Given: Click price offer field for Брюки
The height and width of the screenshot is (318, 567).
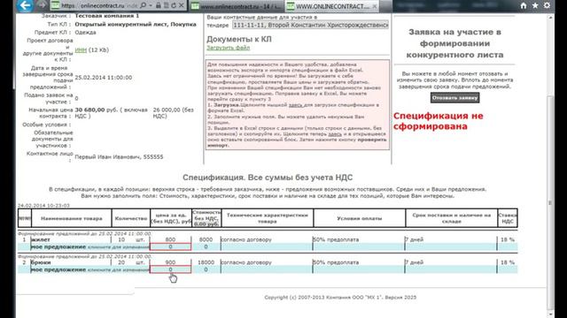Looking at the screenshot, I should click(x=170, y=269).
